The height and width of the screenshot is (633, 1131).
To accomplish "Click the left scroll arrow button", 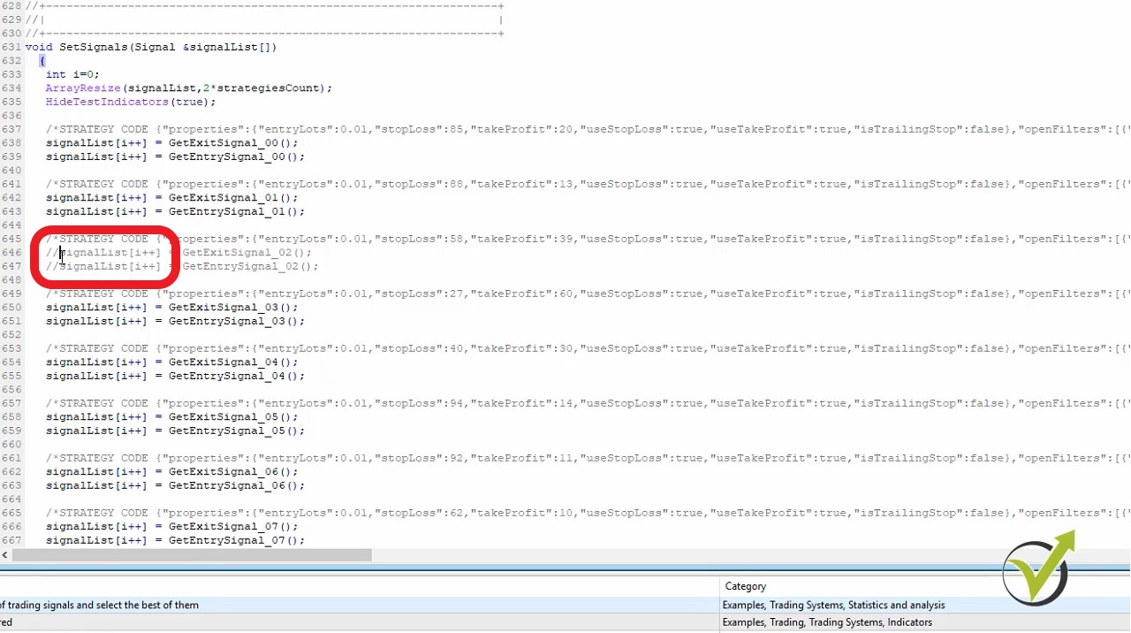I will point(5,554).
